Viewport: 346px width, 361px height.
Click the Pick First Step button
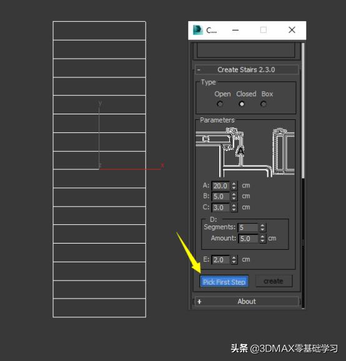pyautogui.click(x=224, y=282)
